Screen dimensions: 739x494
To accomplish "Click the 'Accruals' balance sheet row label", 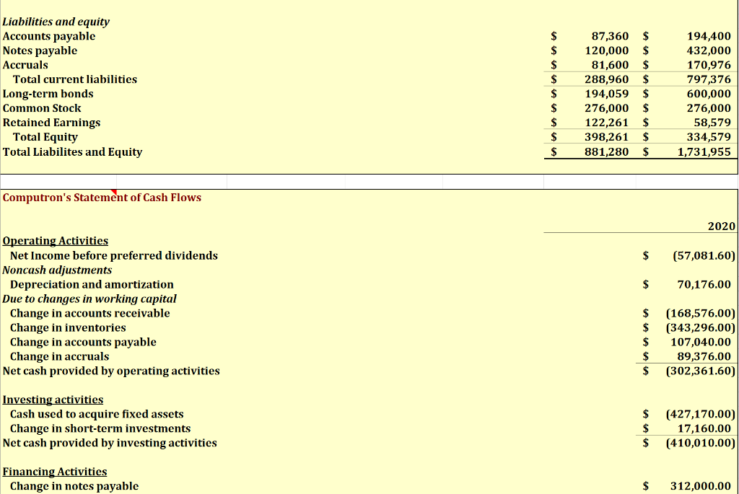I will (25, 65).
